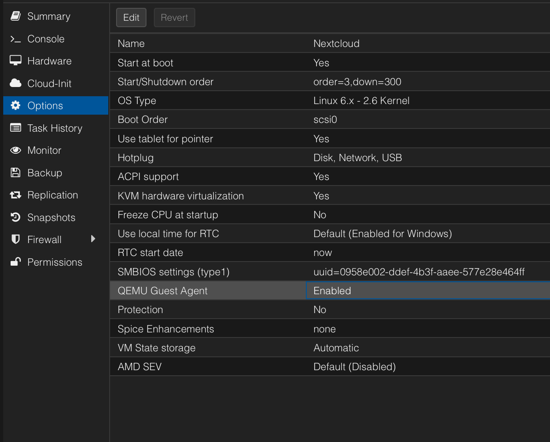Click the Revert button
The width and height of the screenshot is (550, 442).
(174, 17)
